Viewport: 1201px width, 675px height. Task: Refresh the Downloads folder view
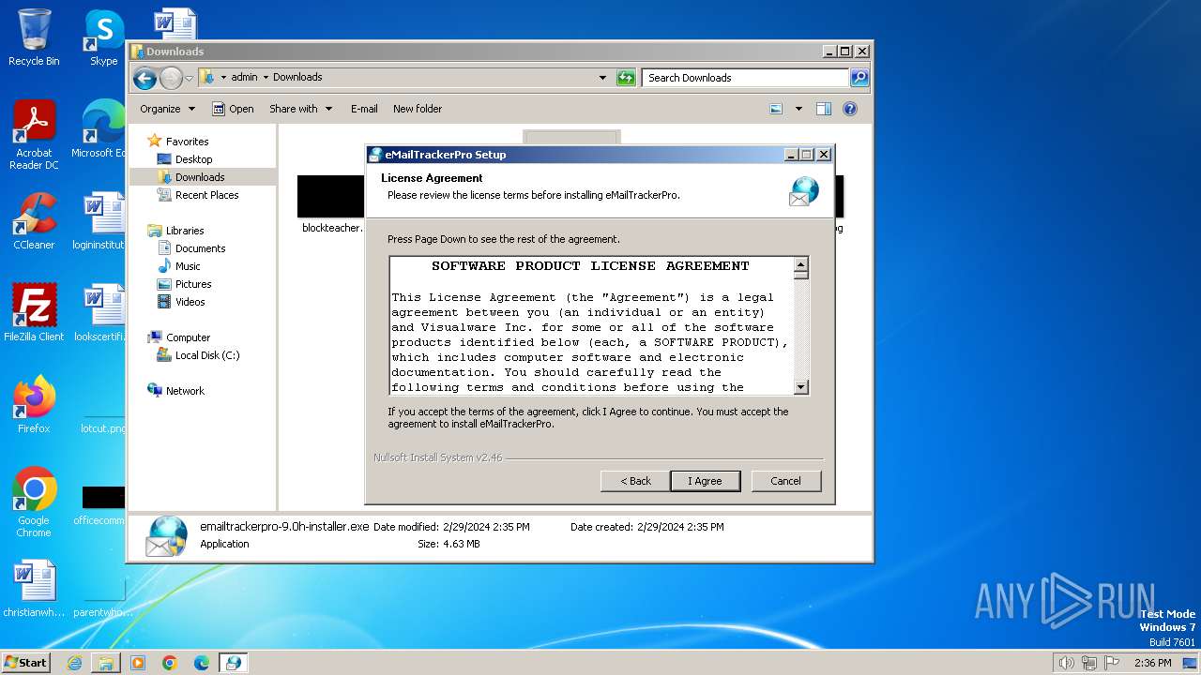click(626, 78)
